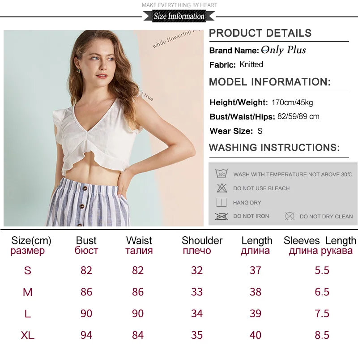Click the MODEL INFORMATION heading
Image resolution: width=358 pixels, height=358 pixels.
(x=270, y=82)
